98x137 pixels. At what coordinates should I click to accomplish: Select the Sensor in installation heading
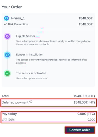tap(30, 55)
